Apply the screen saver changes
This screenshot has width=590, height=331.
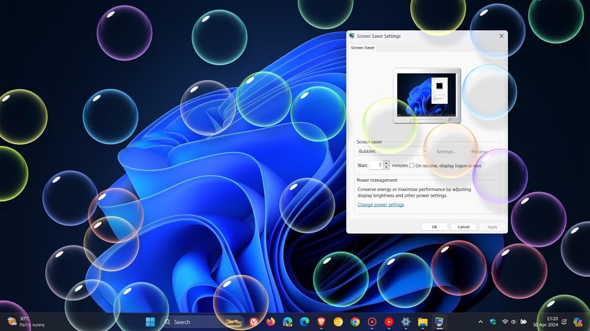coord(492,227)
